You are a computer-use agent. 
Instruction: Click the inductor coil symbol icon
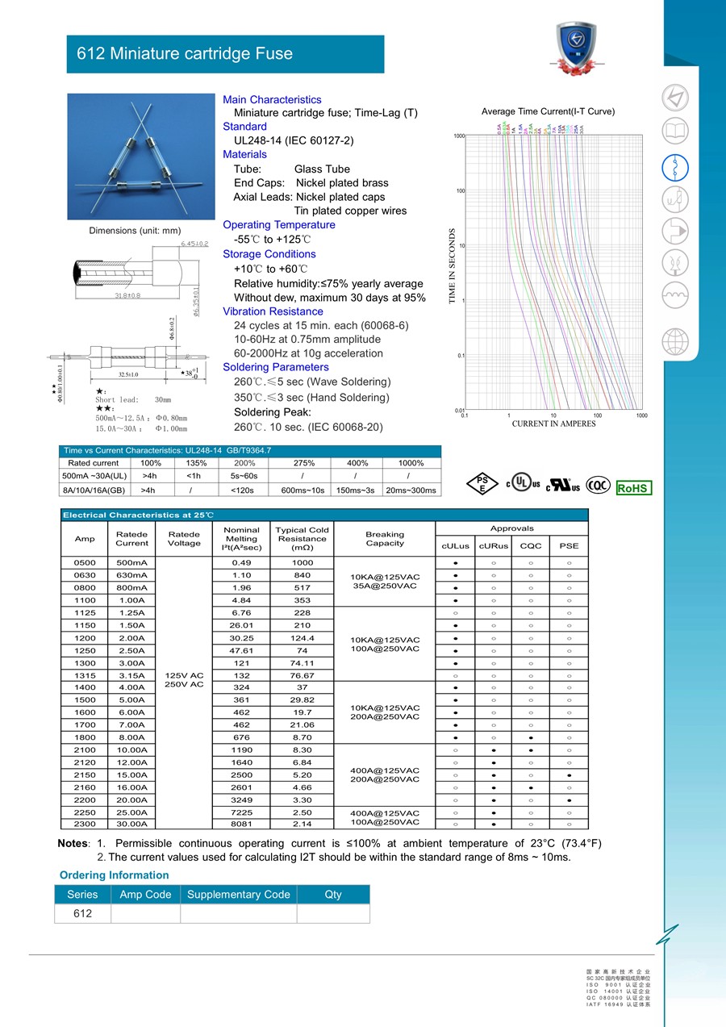pyautogui.click(x=675, y=295)
